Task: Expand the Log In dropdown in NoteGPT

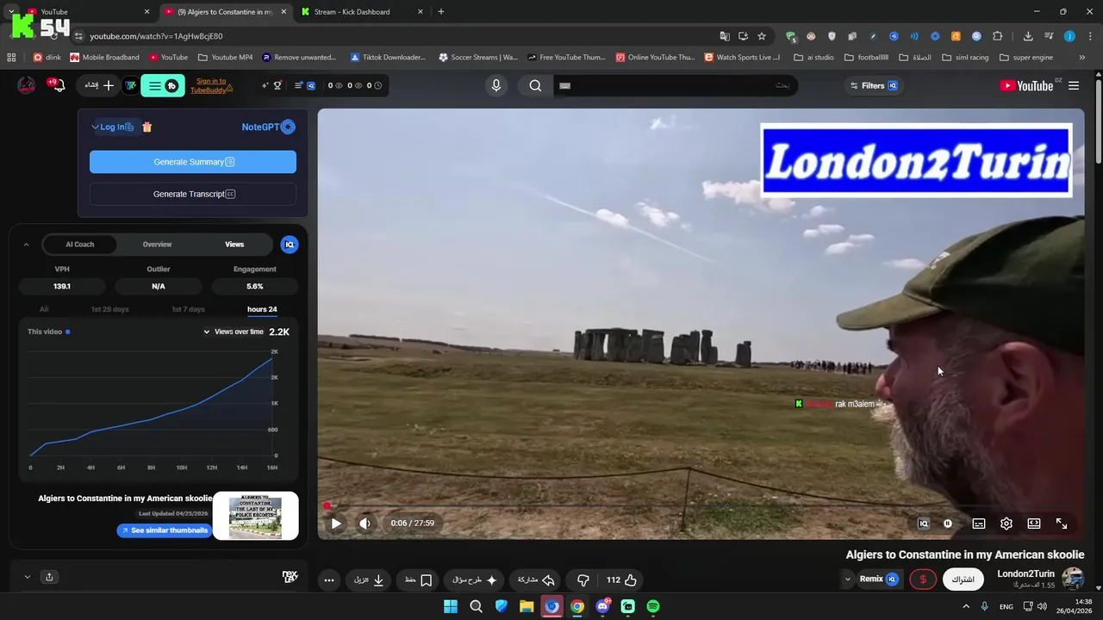Action: 112,127
